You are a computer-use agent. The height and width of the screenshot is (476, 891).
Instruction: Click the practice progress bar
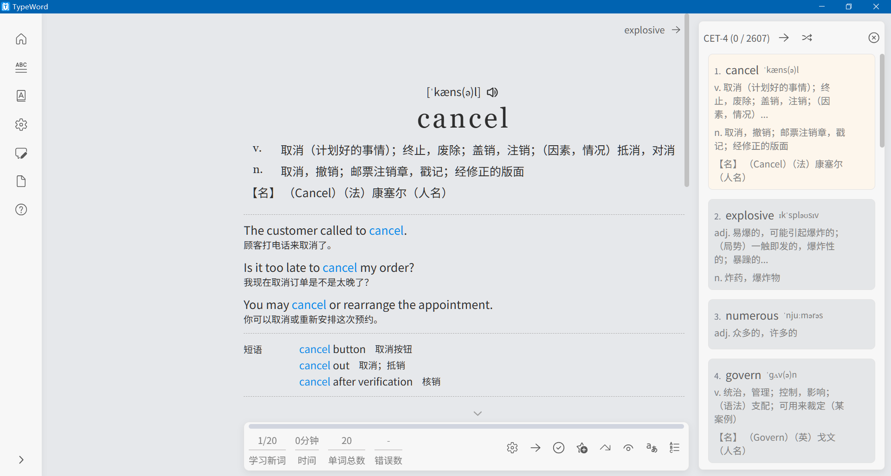point(466,426)
